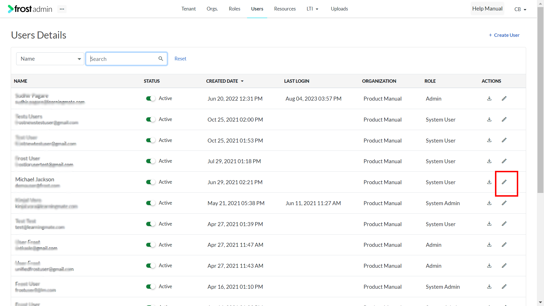The width and height of the screenshot is (544, 306).
Task: Toggle Active status for Apr 16, 2021 user
Action: [x=151, y=287]
